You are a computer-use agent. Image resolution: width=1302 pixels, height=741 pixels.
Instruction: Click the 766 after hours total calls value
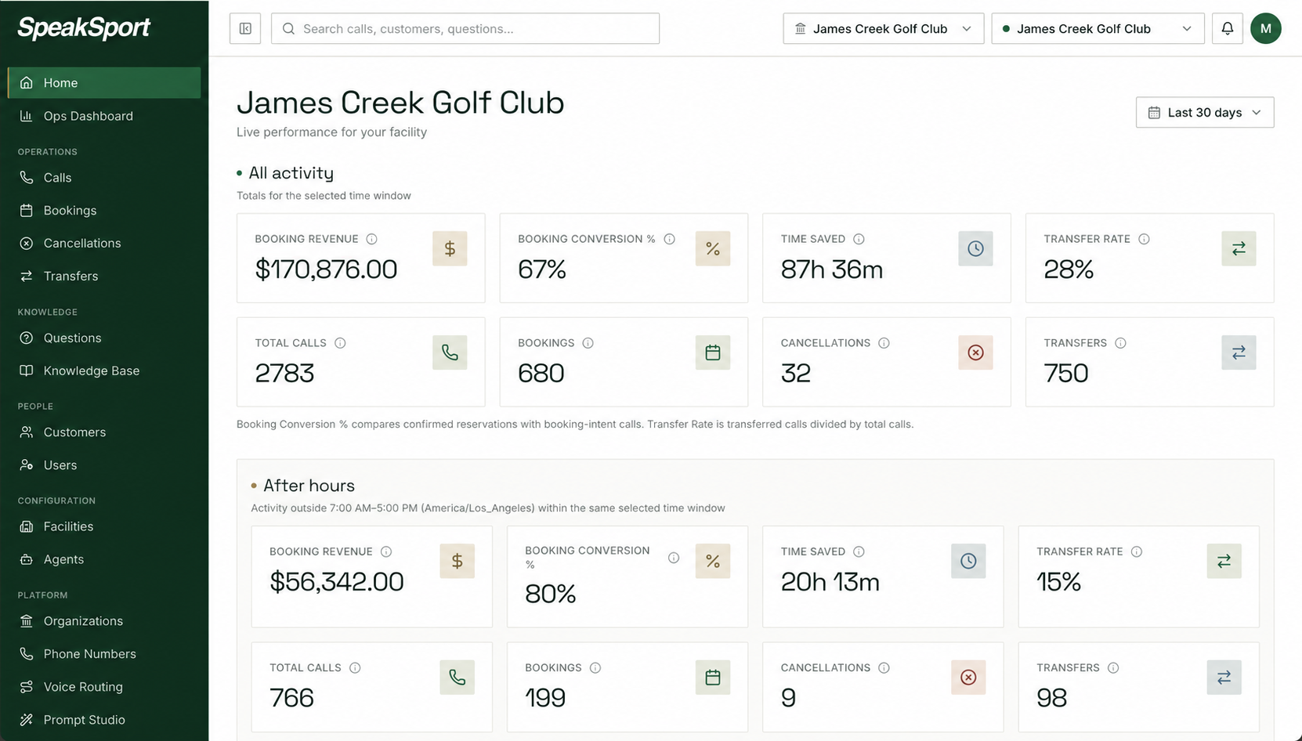click(291, 698)
